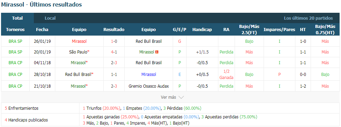Select the blue Mirassol team link
Viewport: 341px width, 127px height.
tap(149, 75)
